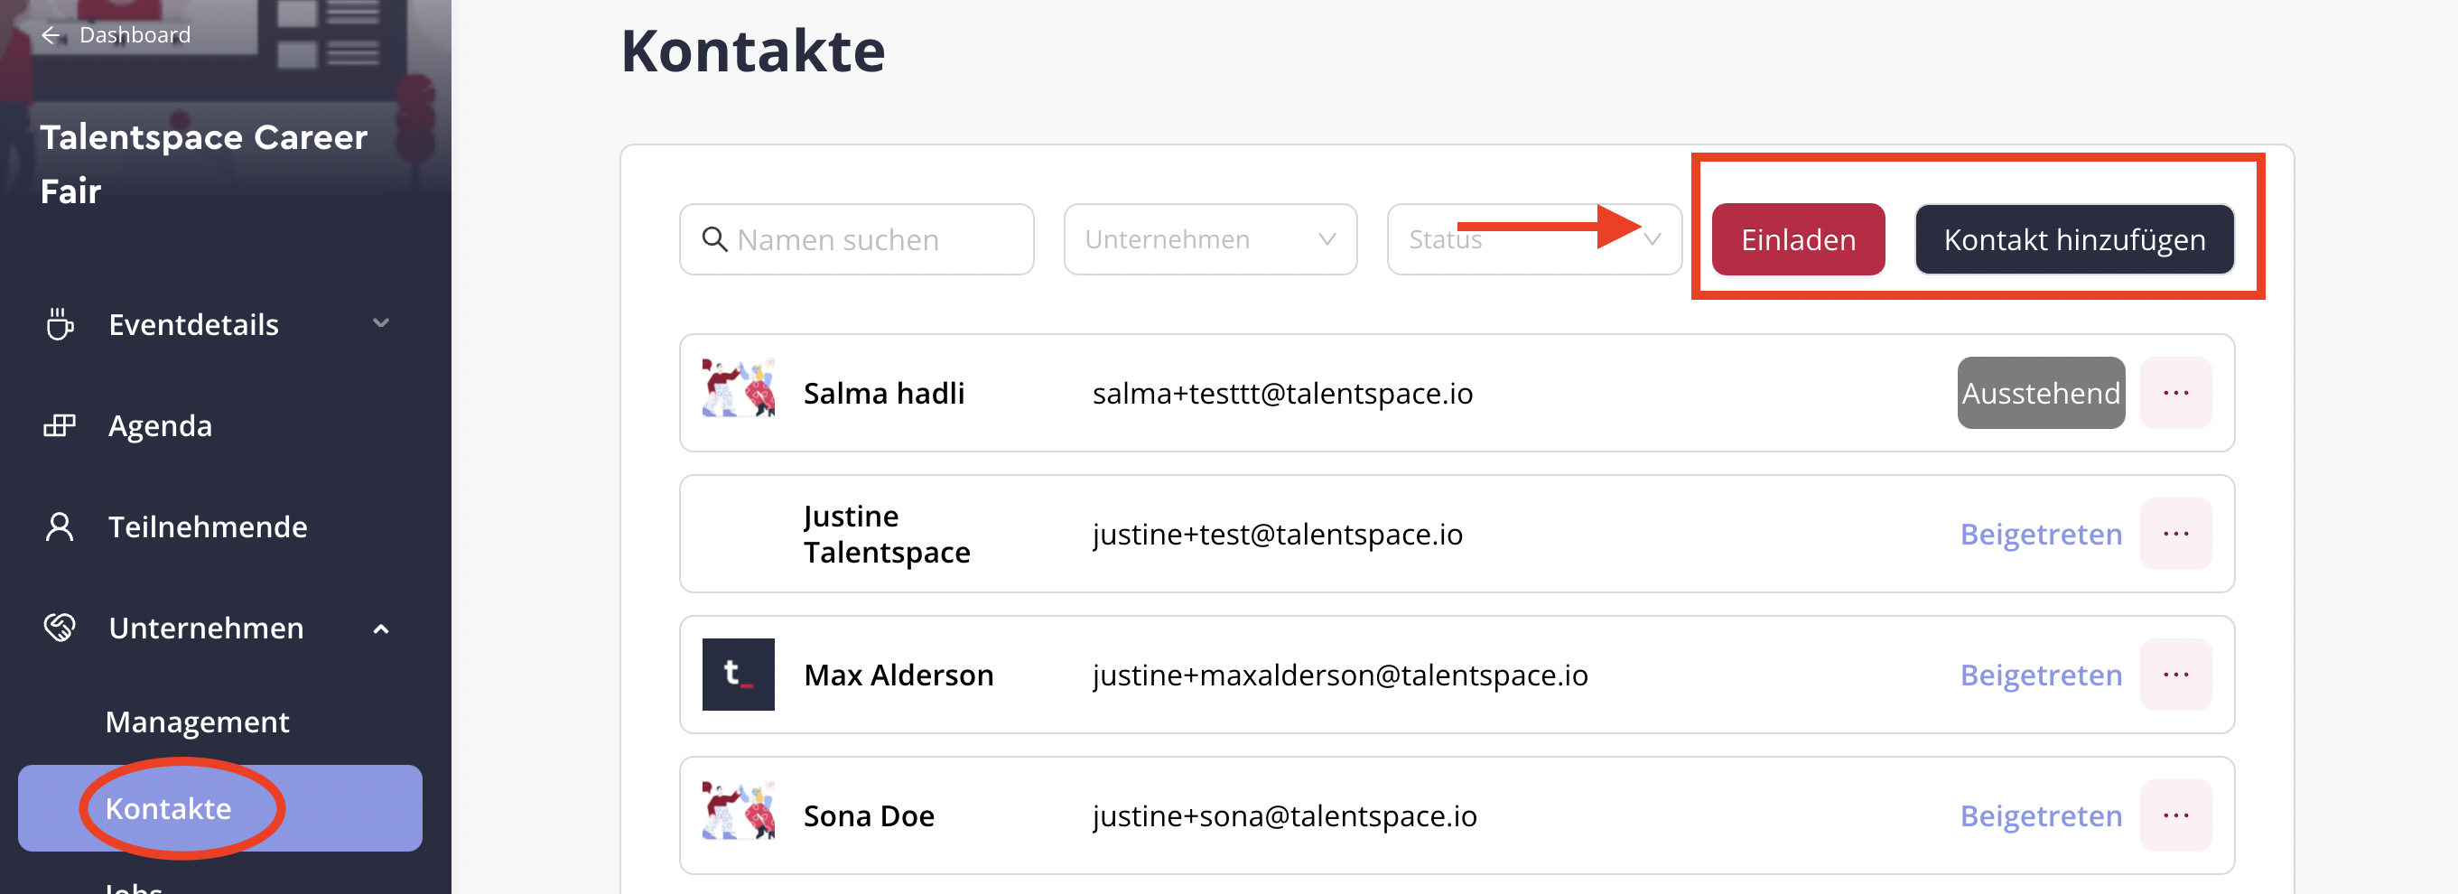
Task: Click the Teilnehmende person icon
Action: (x=60, y=526)
